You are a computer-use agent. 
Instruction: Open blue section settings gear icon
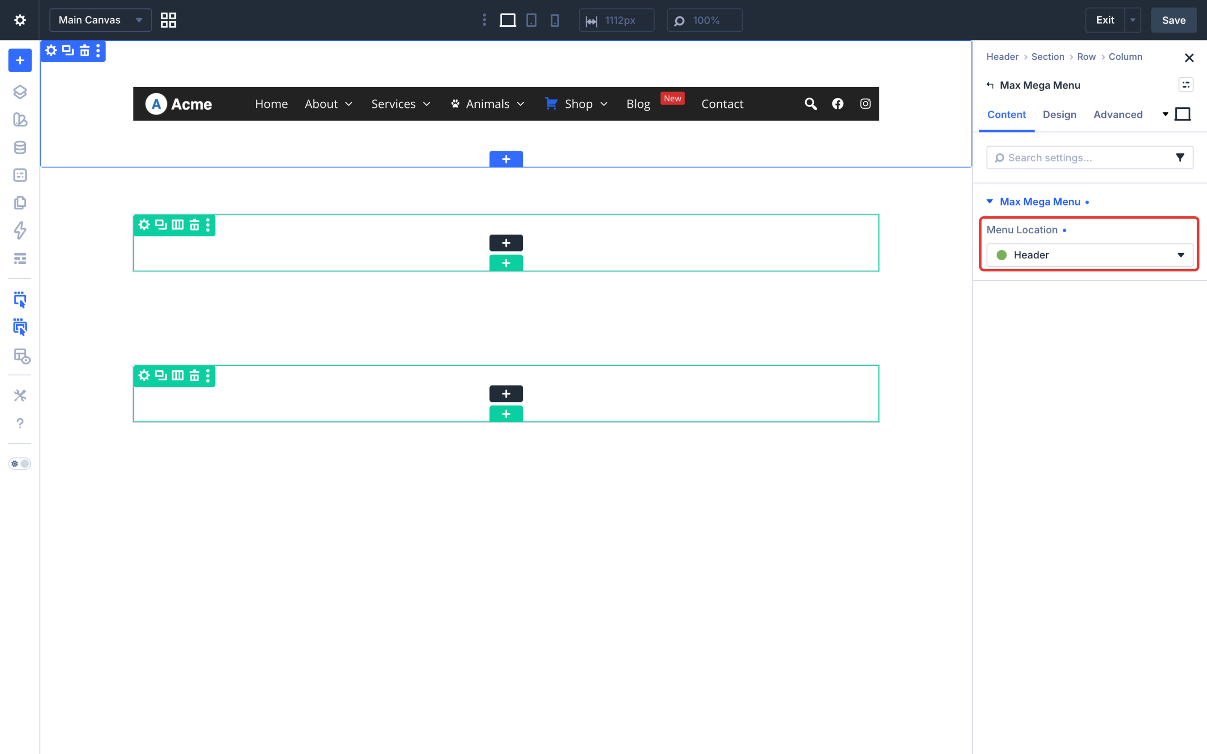pyautogui.click(x=51, y=50)
